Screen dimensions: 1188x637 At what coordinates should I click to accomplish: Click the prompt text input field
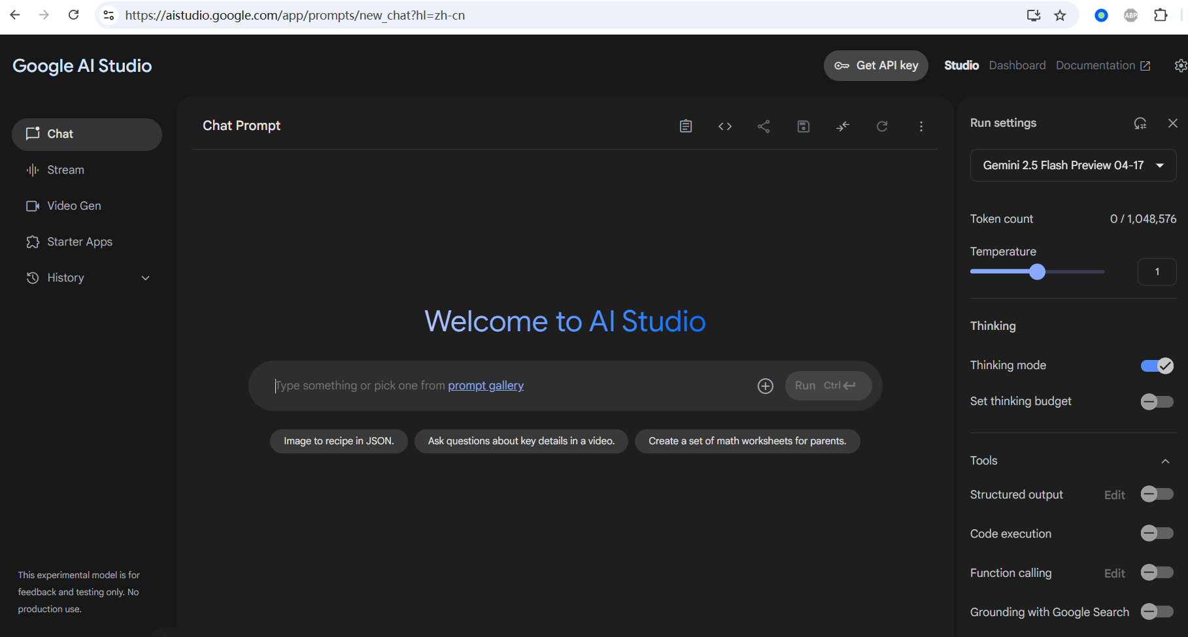tap(510, 385)
